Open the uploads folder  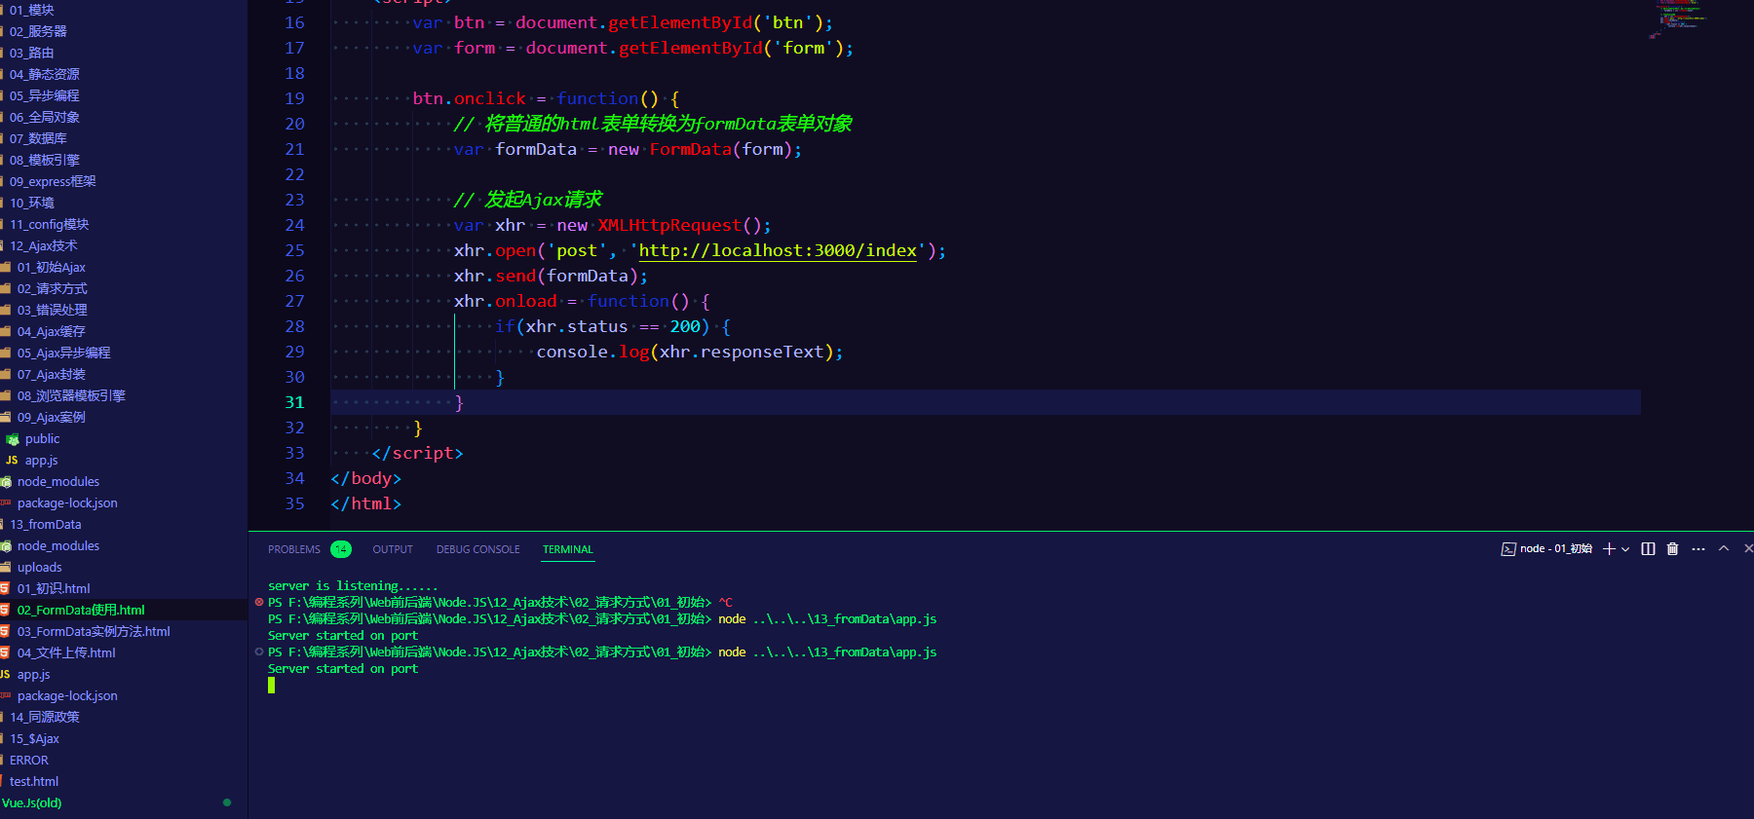pyautogui.click(x=39, y=567)
